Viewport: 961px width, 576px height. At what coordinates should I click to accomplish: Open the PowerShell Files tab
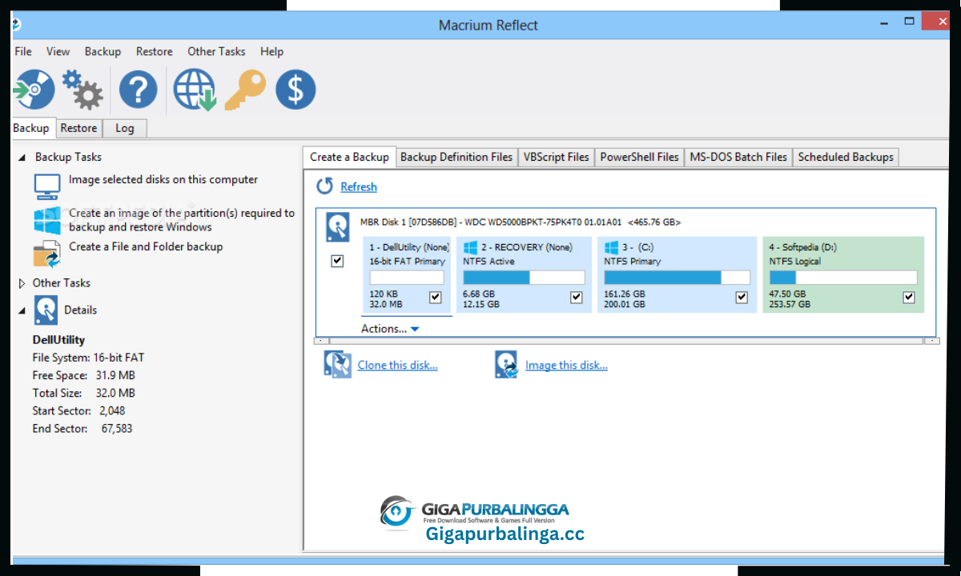(639, 157)
